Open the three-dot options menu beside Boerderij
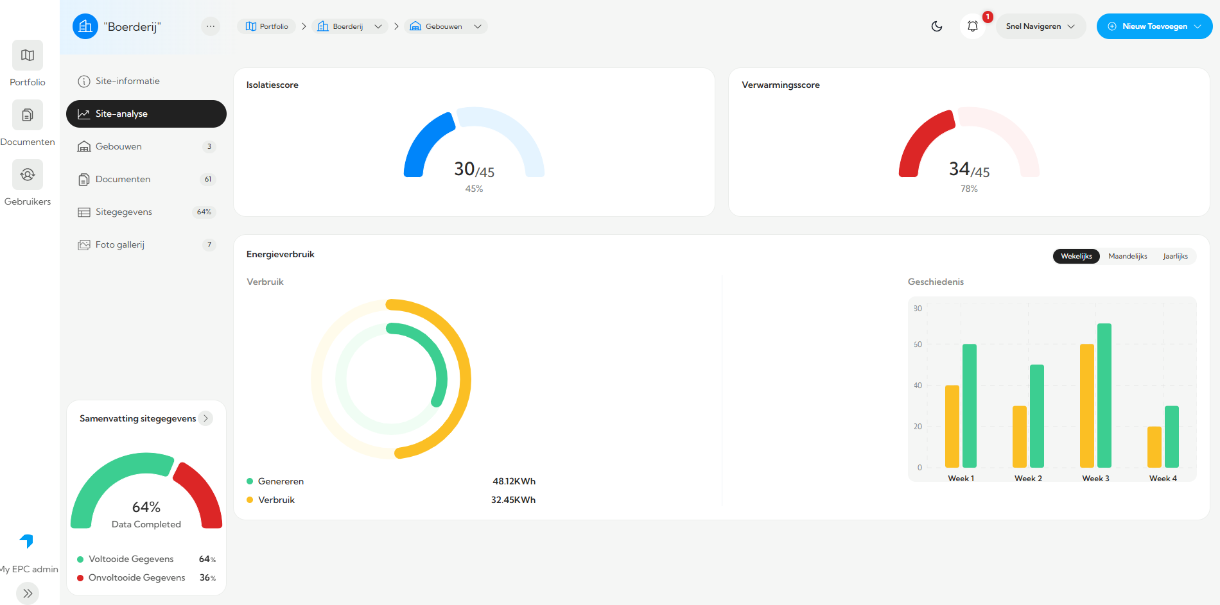The width and height of the screenshot is (1220, 605). click(x=211, y=26)
